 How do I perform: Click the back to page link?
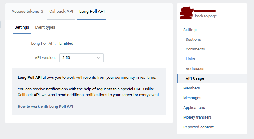pos(206,16)
